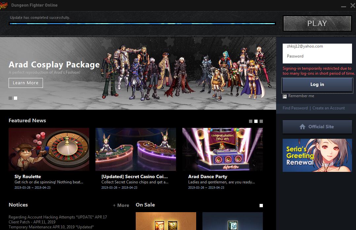Click the house icon on Official Site button
Screen dimensions: 356x230
coord(303,127)
